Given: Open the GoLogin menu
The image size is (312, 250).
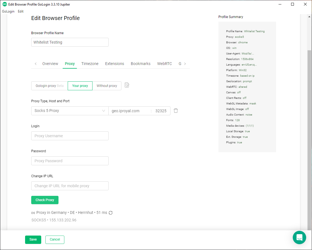Looking at the screenshot, I should pos(8,11).
